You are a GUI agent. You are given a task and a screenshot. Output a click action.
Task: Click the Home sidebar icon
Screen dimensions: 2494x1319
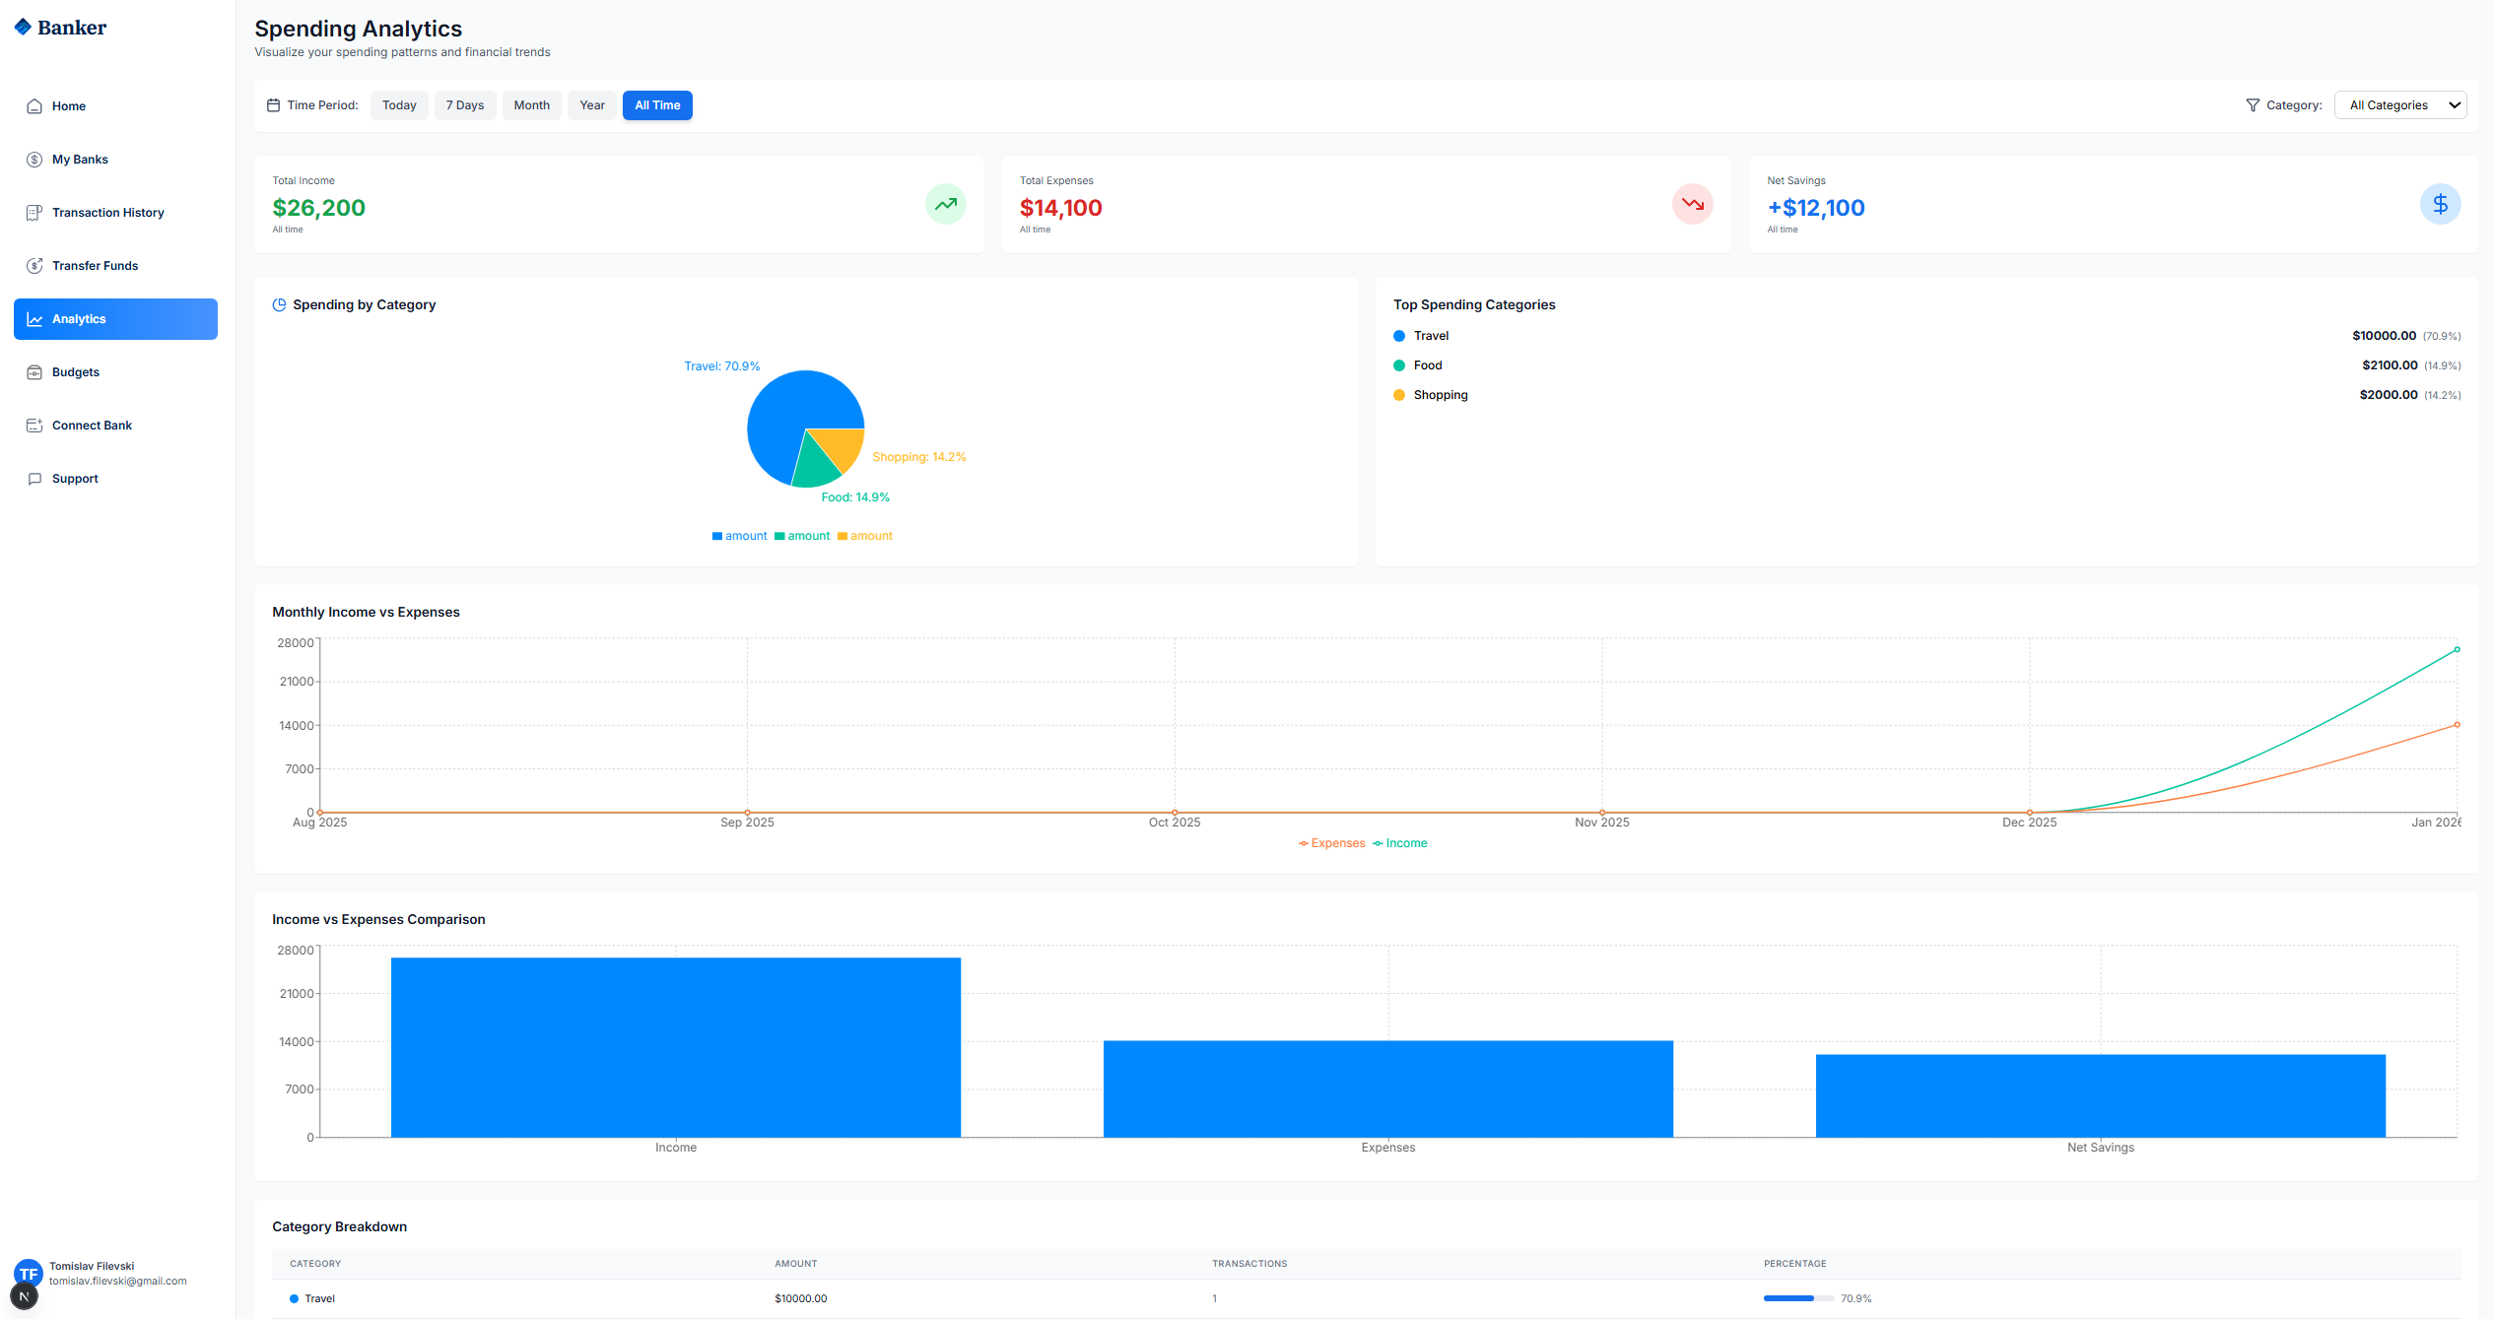[x=34, y=106]
